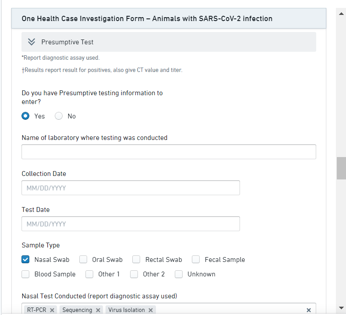Focus the Collection Date field
The image size is (346, 315).
[131, 188]
